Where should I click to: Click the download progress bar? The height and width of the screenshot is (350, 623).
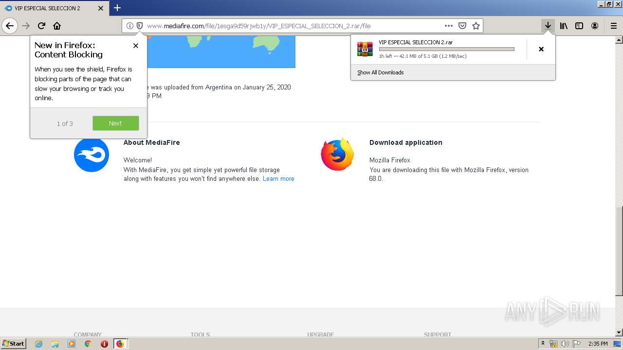point(446,49)
